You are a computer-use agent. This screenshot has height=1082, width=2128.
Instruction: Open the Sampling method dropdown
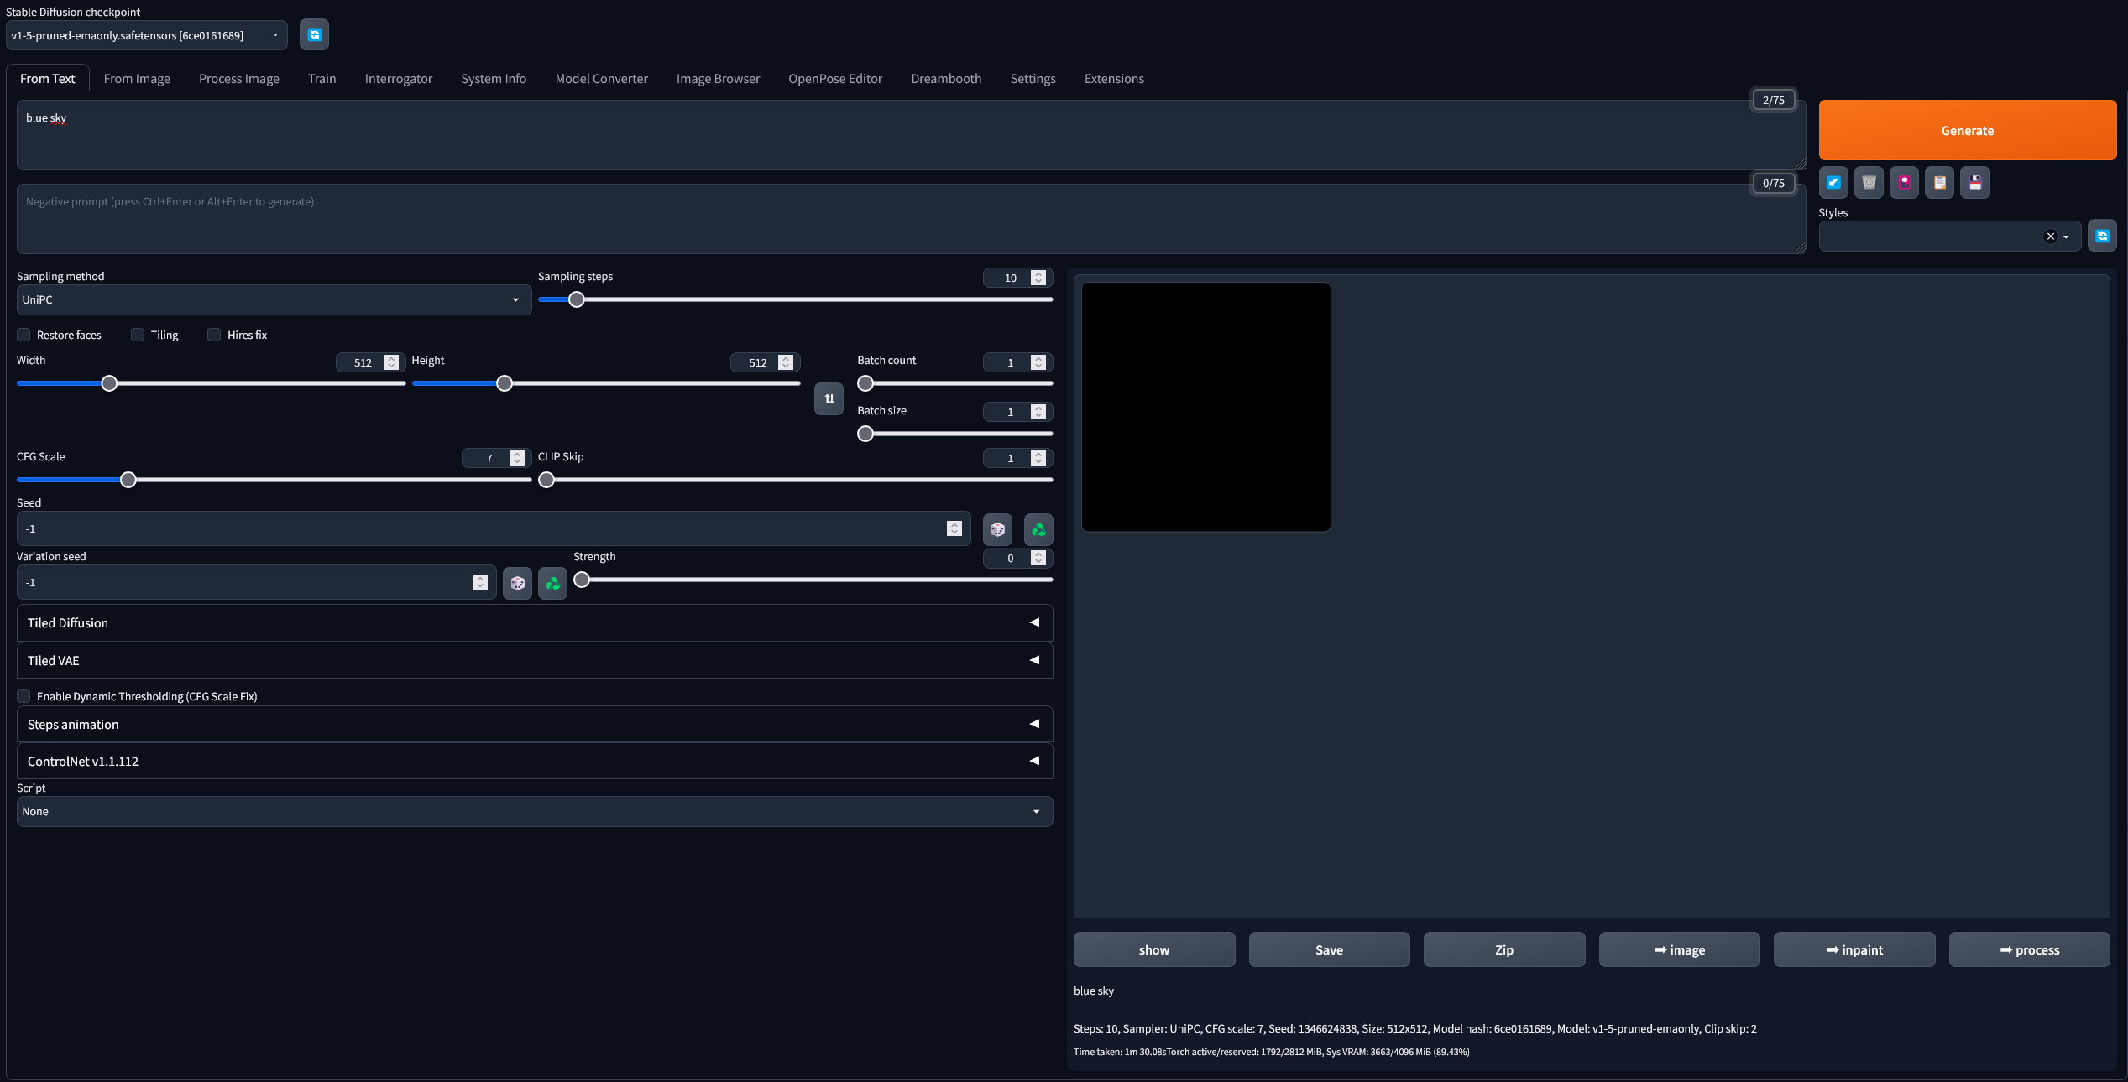tap(274, 300)
